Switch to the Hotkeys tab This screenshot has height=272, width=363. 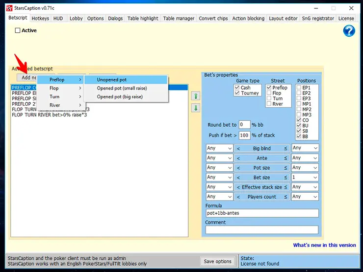[40, 19]
